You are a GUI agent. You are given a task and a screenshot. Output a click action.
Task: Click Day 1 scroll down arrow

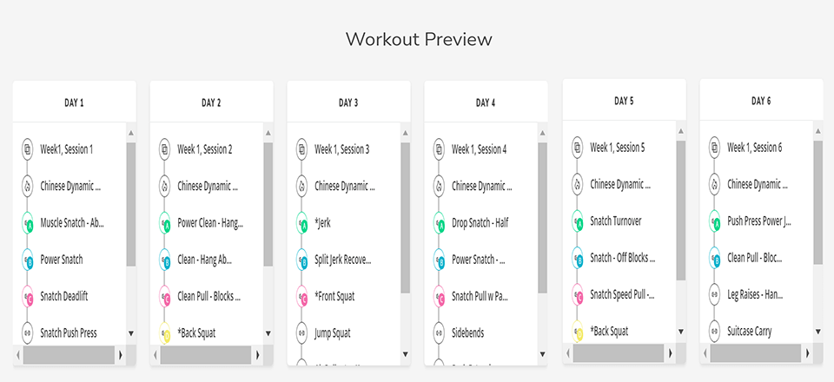pos(131,333)
